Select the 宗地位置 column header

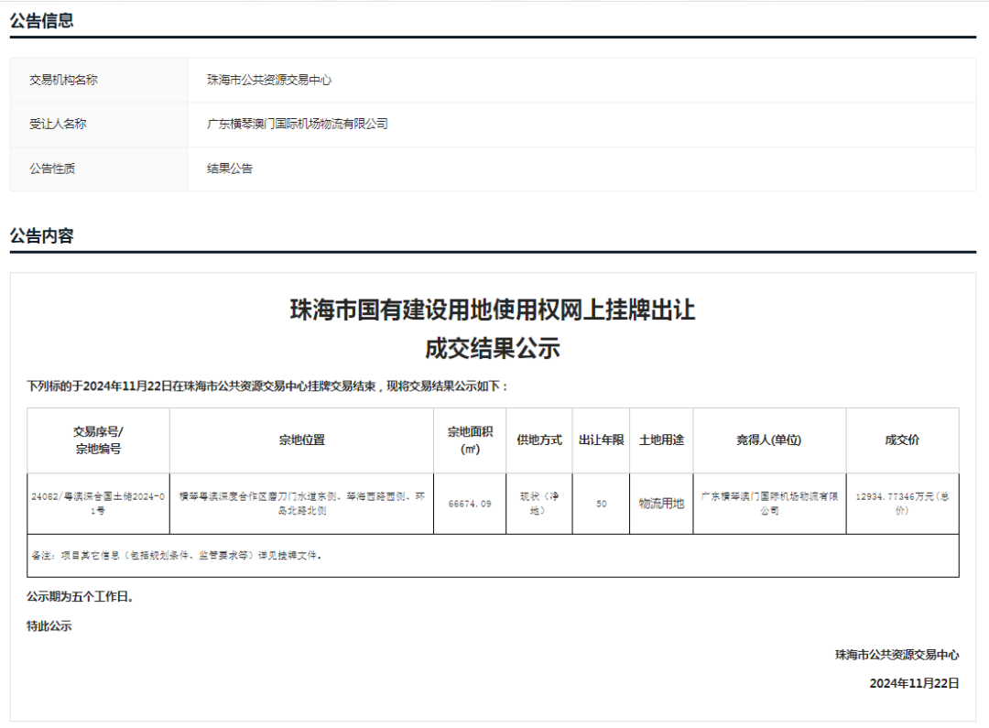(302, 440)
